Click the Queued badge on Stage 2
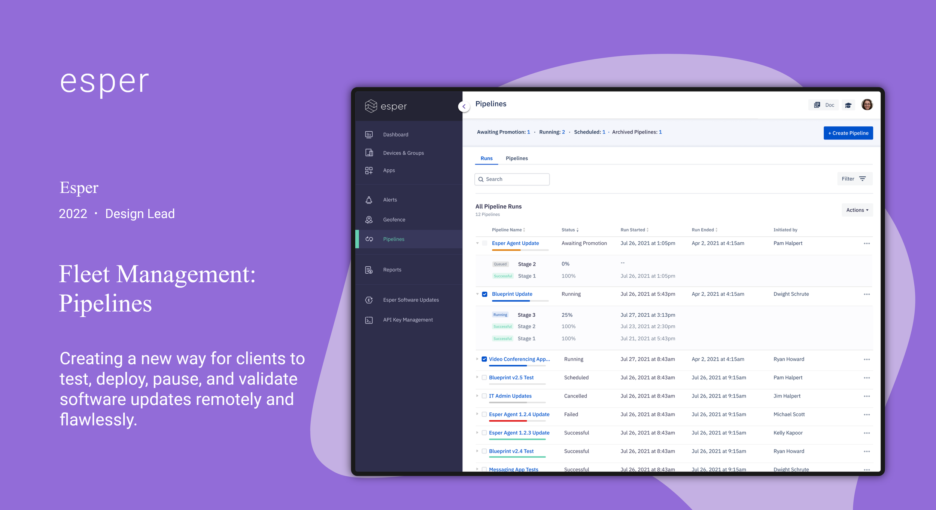 (500, 264)
